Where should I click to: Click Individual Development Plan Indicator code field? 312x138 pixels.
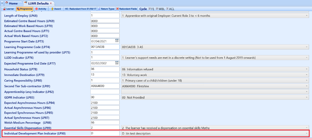click(x=105, y=133)
